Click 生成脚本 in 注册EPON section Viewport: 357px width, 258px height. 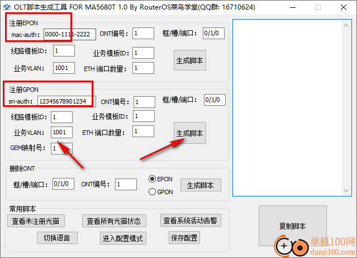pyautogui.click(x=190, y=60)
